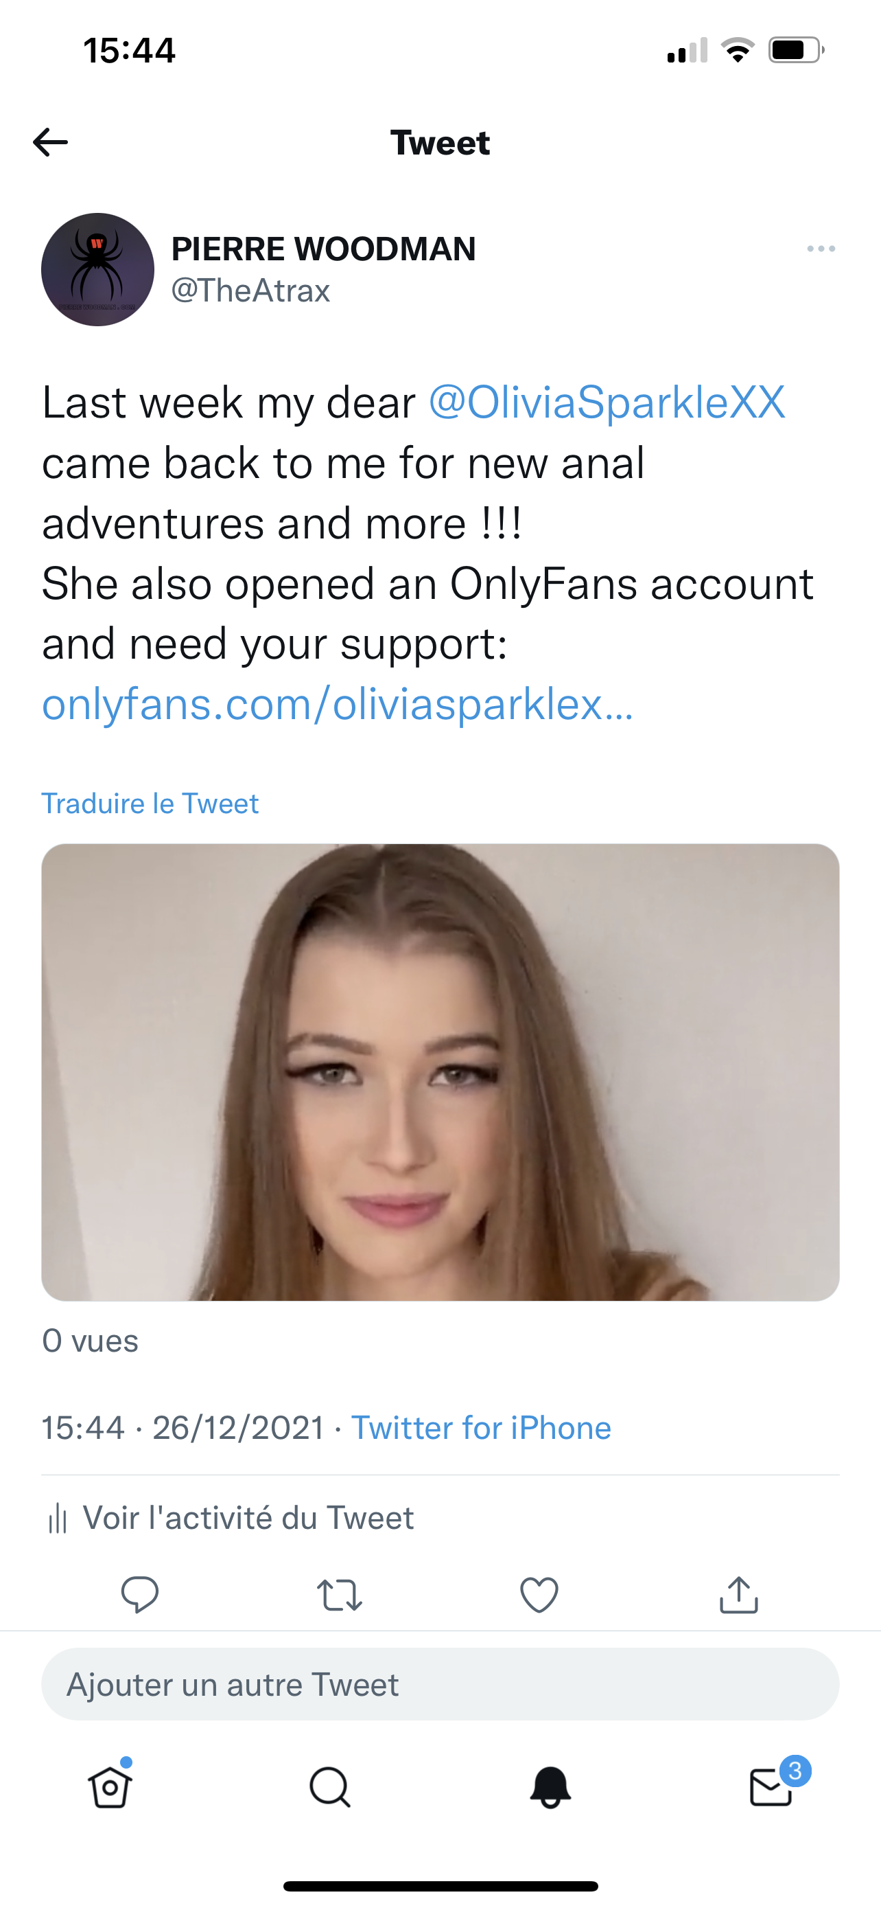Switch to the Home tab
Image resolution: width=881 pixels, height=1908 pixels.
[110, 1787]
